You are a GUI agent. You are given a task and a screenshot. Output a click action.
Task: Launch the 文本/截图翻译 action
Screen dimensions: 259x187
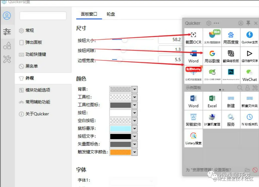click(x=212, y=37)
